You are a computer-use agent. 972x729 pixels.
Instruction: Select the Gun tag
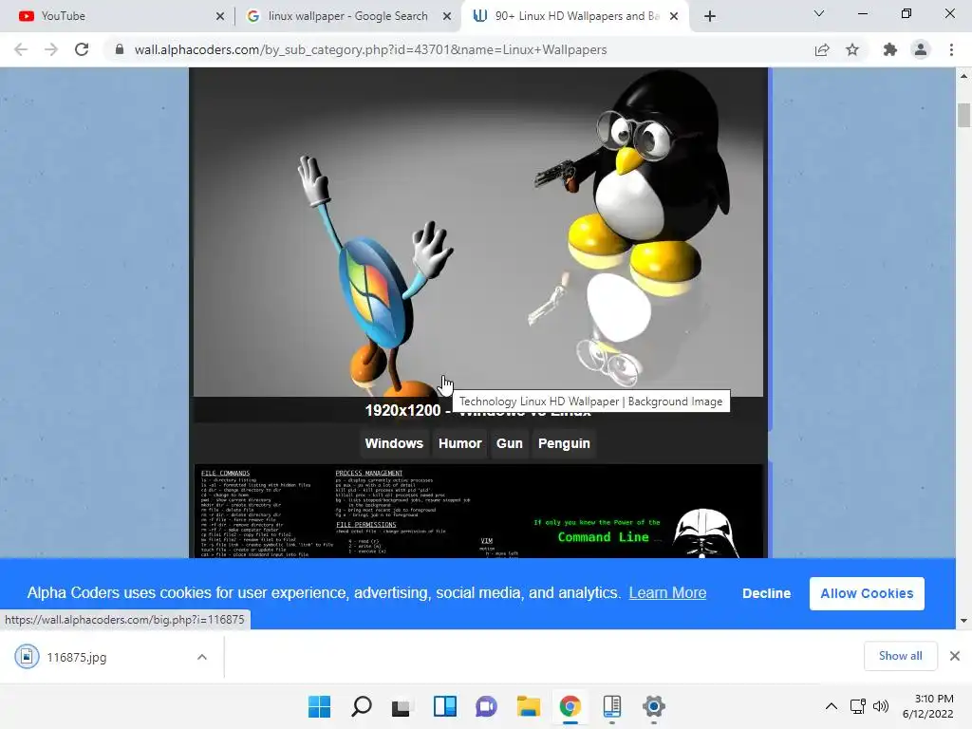[510, 443]
